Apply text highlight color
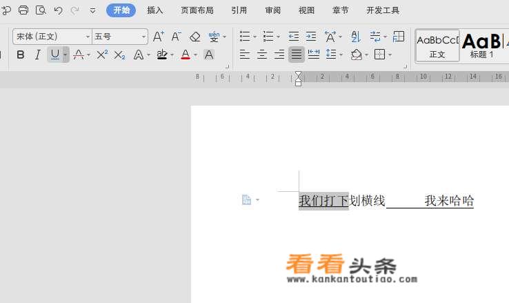The width and height of the screenshot is (509, 303). (x=162, y=55)
